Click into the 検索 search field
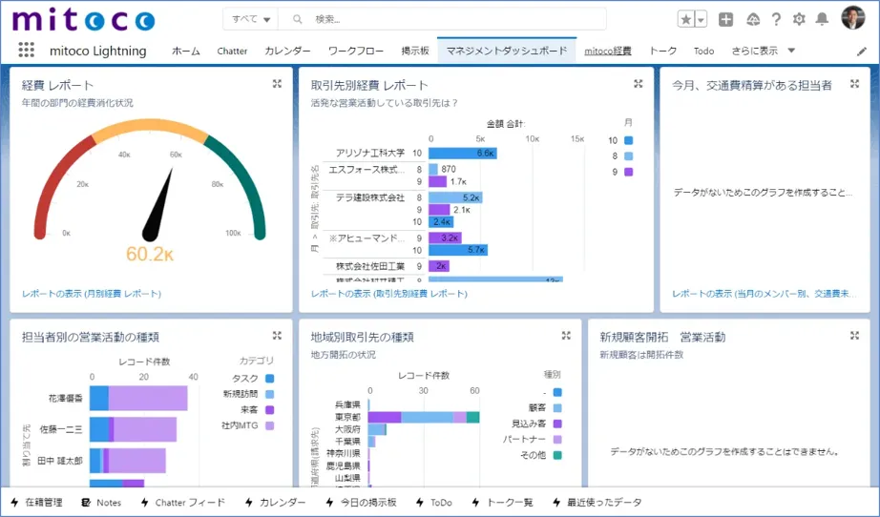The height and width of the screenshot is (517, 880). tap(442, 19)
